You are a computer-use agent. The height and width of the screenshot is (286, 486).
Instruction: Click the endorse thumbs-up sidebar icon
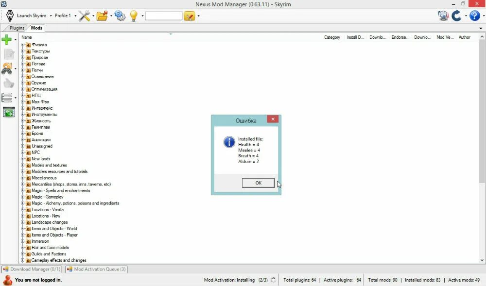coord(9,83)
